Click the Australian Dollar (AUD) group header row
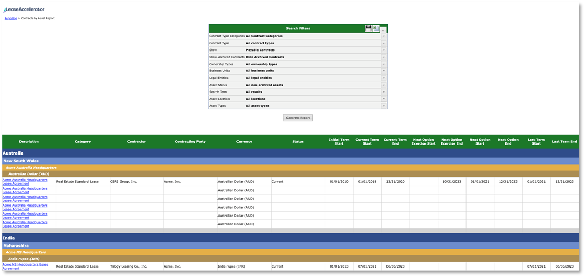Image resolution: width=585 pixels, height=277 pixels. tap(290, 174)
